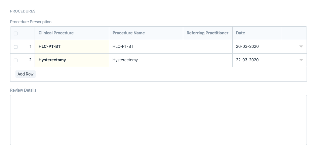The image size is (317, 155).
Task: Click the date 22-03-2020 cell
Action: [x=257, y=60]
